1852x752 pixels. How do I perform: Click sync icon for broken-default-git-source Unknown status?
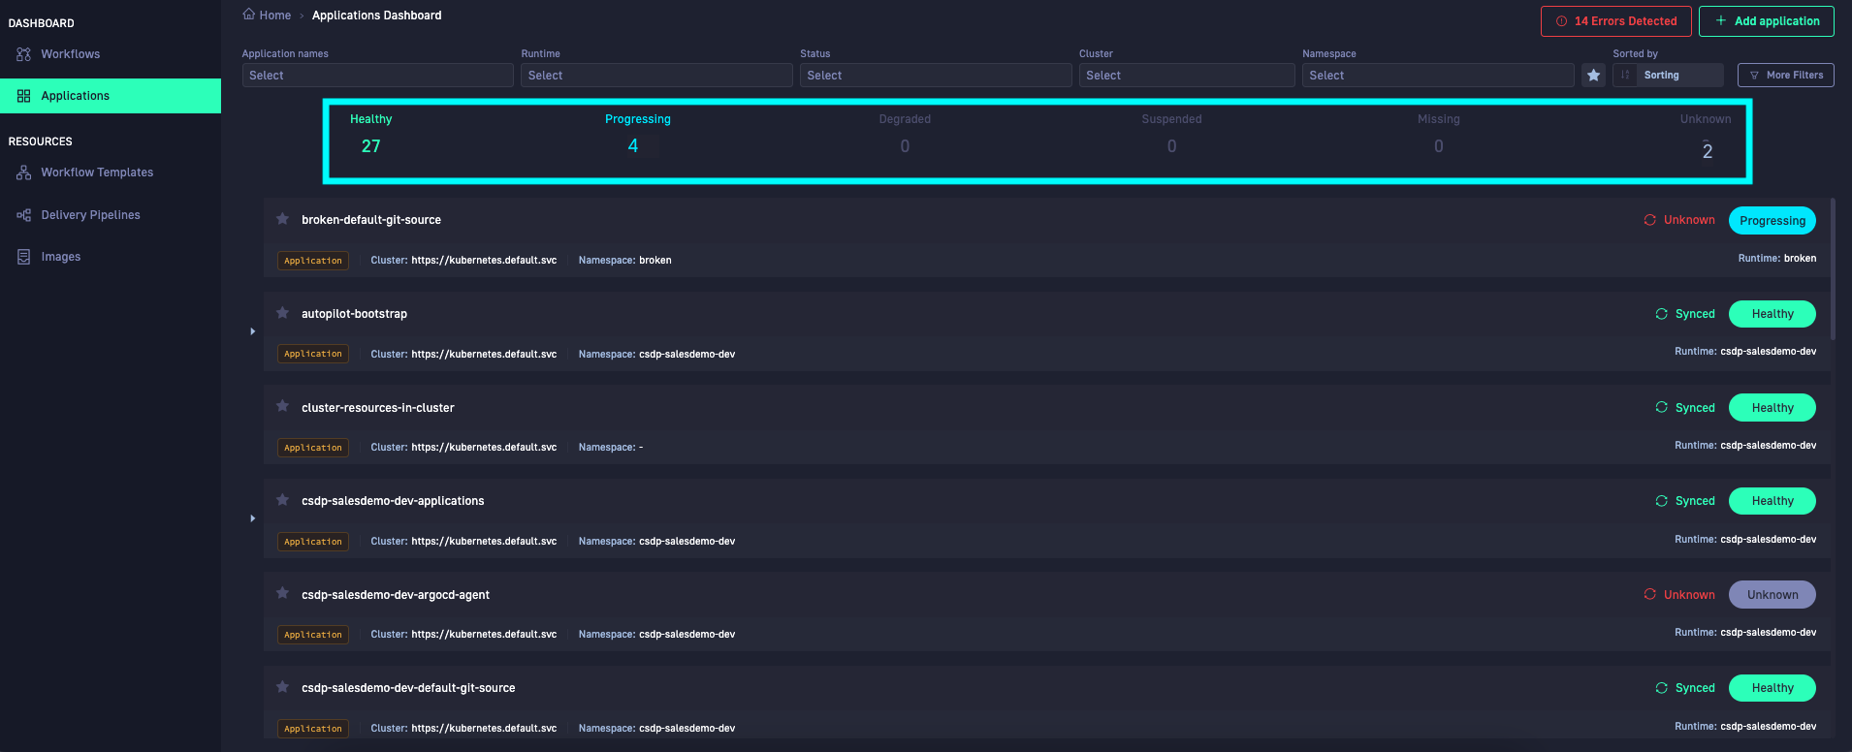click(1650, 220)
